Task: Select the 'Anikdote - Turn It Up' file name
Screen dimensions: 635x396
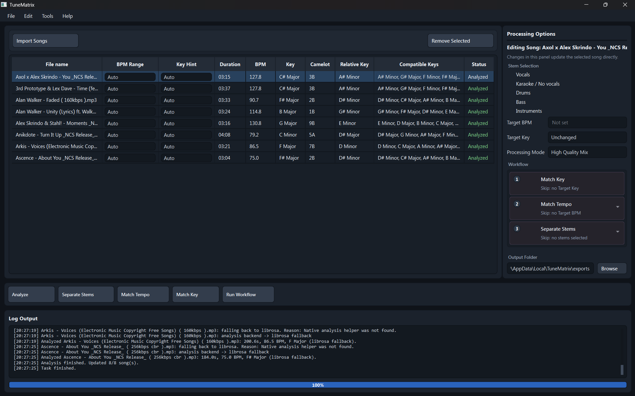Action: click(x=57, y=135)
